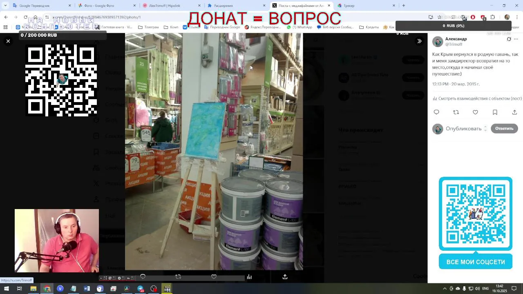Viewport: 523px width, 294px height.
Task: Click repost icon in post side panel
Action: pyautogui.click(x=456, y=112)
